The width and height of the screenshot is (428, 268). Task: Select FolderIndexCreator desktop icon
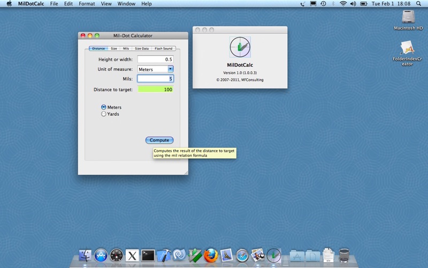pyautogui.click(x=407, y=53)
